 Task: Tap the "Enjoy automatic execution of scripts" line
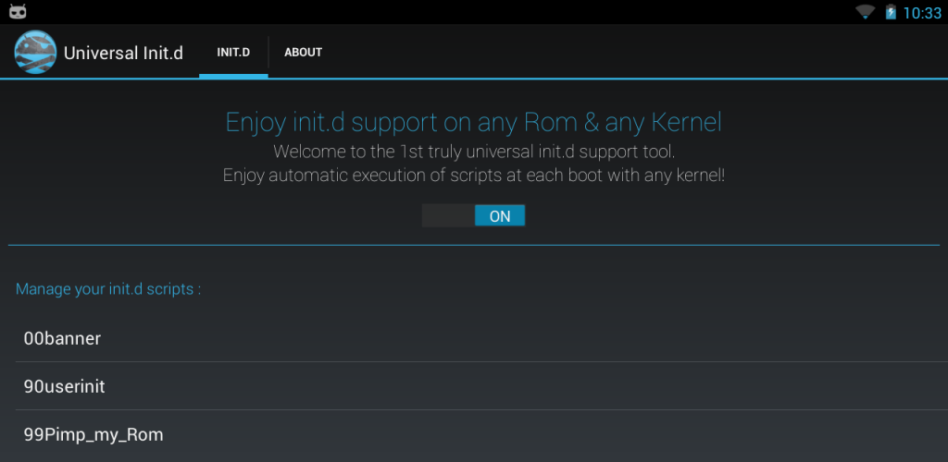473,175
